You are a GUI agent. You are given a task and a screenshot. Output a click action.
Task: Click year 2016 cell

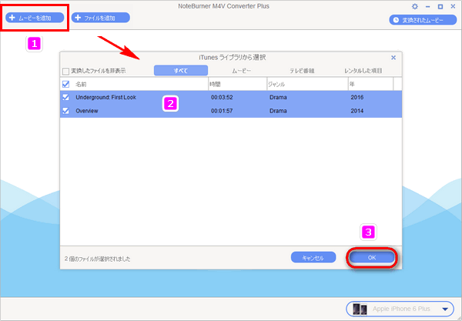pyautogui.click(x=357, y=97)
